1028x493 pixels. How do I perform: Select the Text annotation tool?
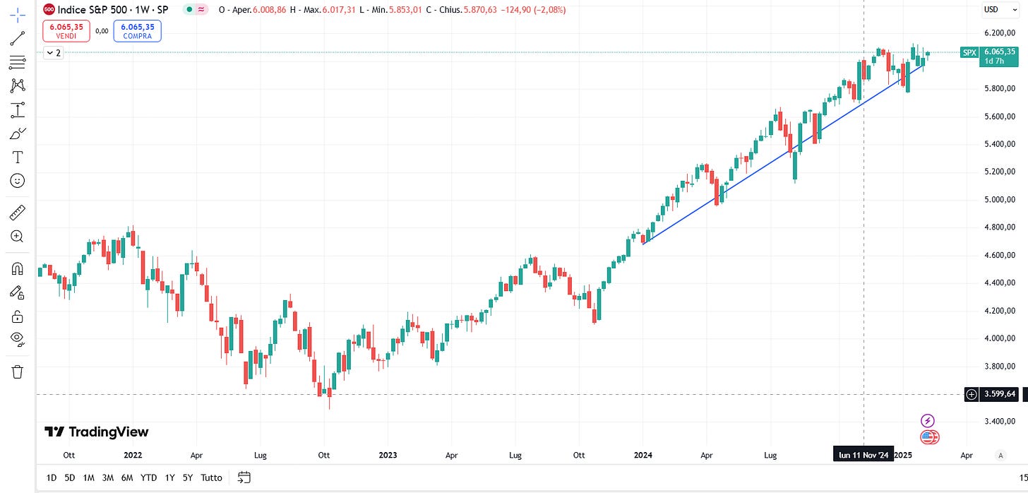pos(17,157)
